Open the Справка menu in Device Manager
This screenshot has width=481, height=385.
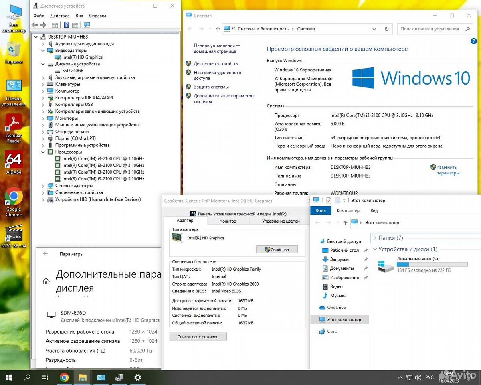tap(98, 16)
